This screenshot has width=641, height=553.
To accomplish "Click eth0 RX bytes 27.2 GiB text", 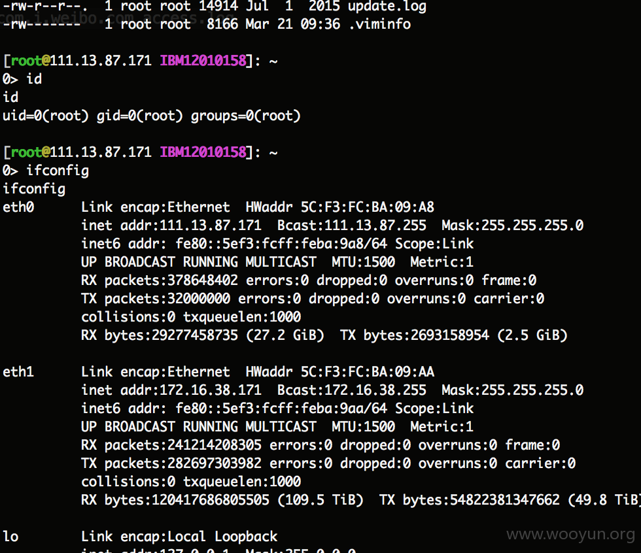I will [285, 335].
